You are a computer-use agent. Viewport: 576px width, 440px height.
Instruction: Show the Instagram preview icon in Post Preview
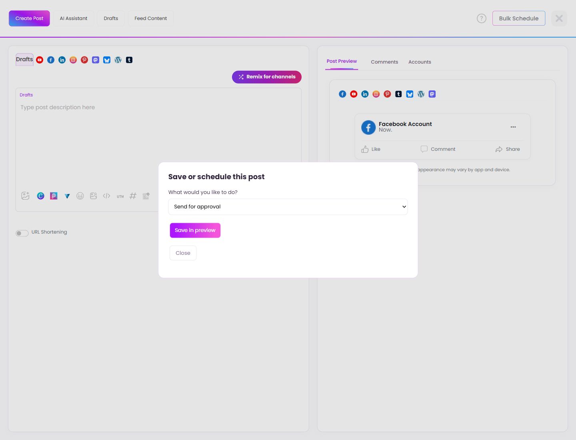click(376, 94)
